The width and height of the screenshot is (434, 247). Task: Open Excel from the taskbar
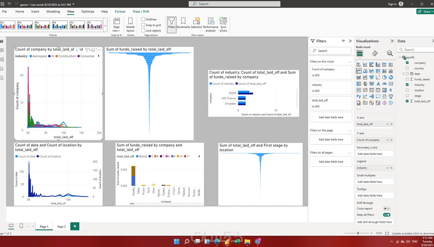[x=237, y=241]
